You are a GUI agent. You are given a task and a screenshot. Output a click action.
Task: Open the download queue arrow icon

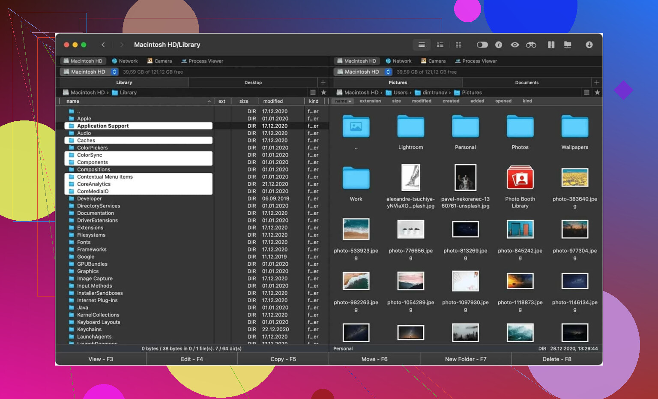(589, 45)
